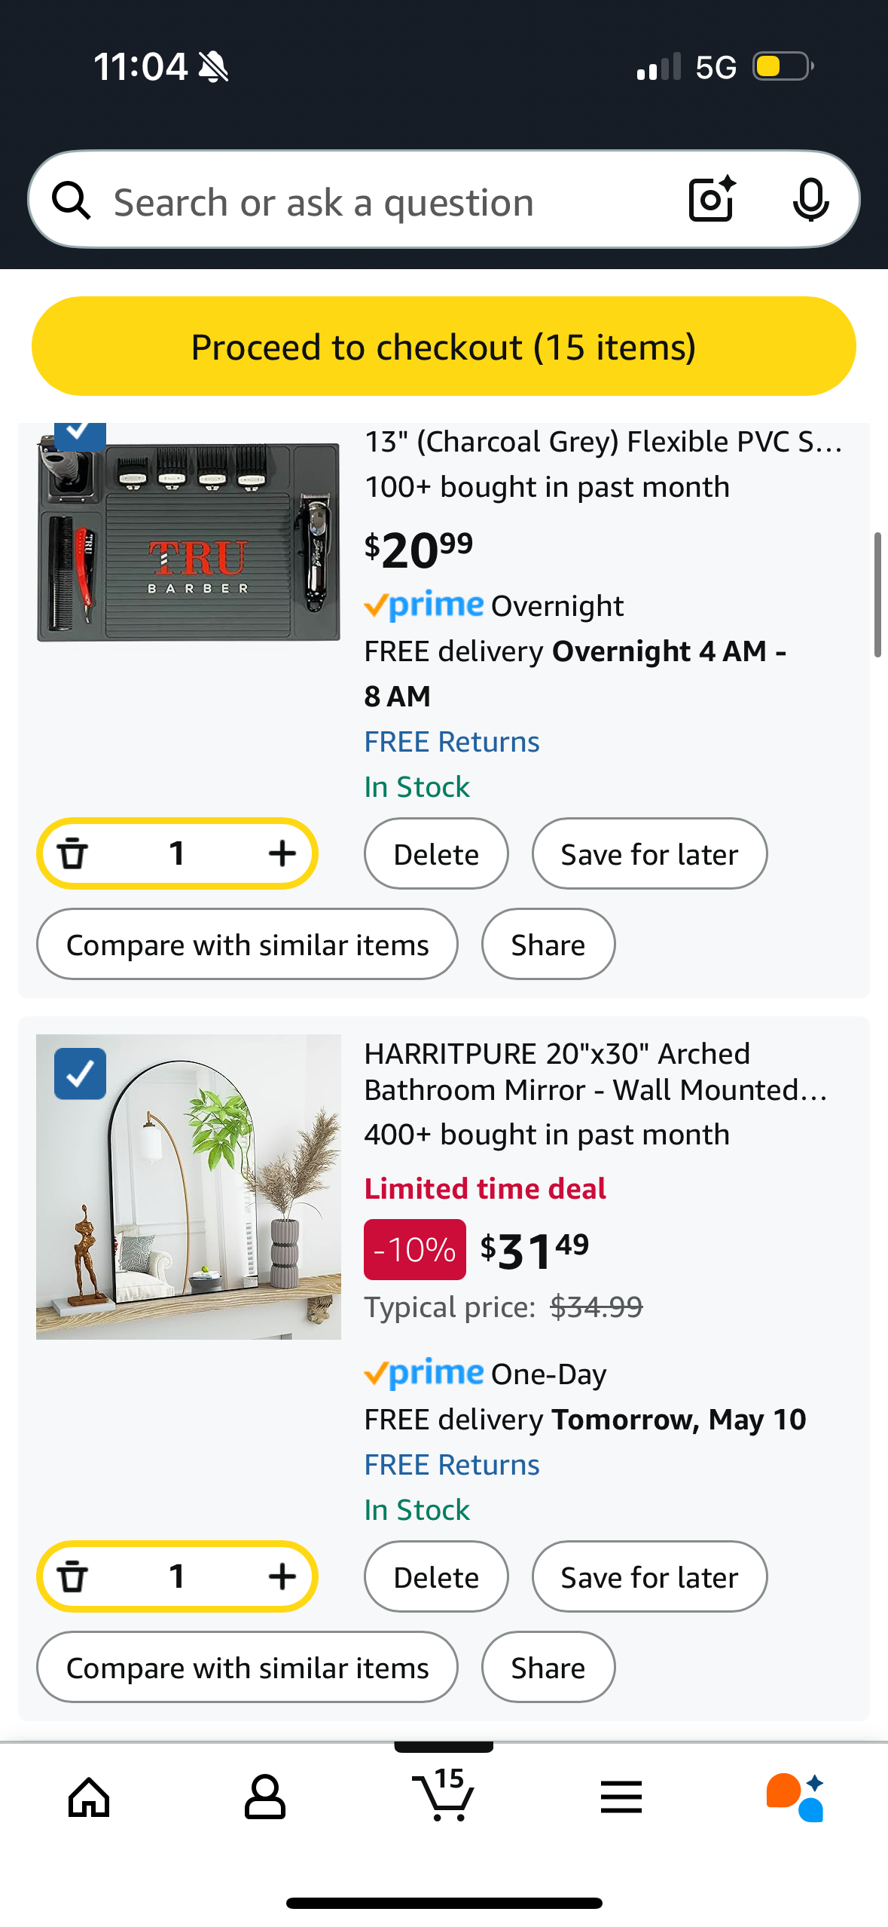Tap the magnifying glass search icon
The image size is (888, 1927).
(72, 201)
